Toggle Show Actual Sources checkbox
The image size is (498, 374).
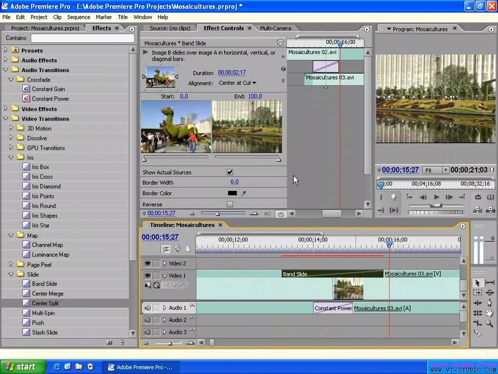(x=230, y=172)
